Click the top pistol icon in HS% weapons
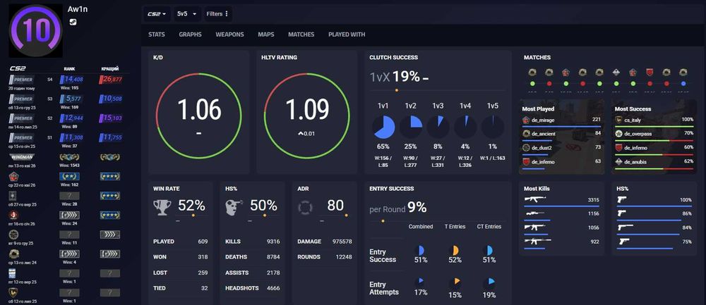Screen dimensions: 706x305 [x=622, y=199]
